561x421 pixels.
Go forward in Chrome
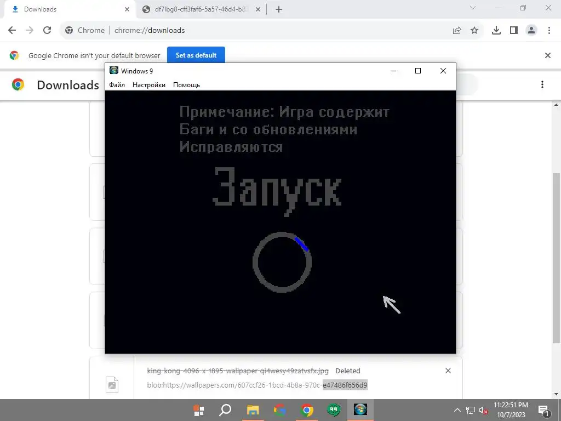click(x=30, y=30)
